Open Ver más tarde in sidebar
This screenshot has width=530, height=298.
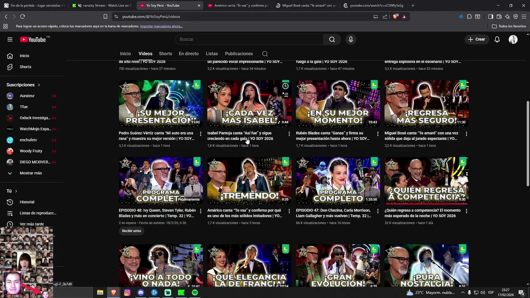pyautogui.click(x=31, y=224)
